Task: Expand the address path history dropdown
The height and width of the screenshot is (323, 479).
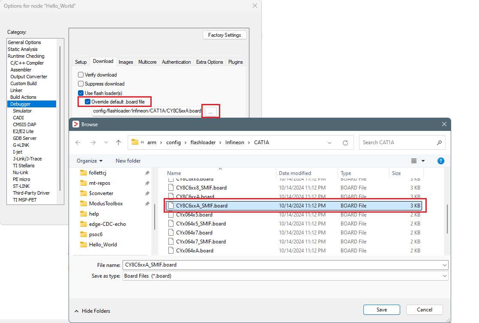Action: (x=329, y=143)
